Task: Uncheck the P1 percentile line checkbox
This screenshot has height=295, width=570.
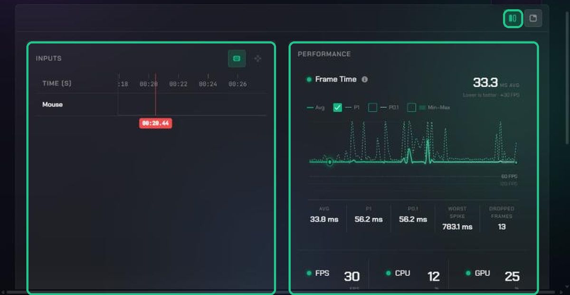Action: tap(338, 107)
